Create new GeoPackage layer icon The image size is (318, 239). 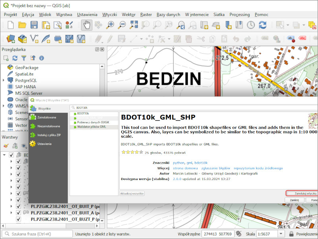(x=22, y=39)
